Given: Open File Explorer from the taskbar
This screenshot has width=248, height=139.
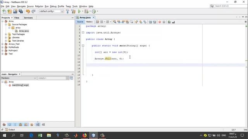Looking at the screenshot, I should coord(49,136).
